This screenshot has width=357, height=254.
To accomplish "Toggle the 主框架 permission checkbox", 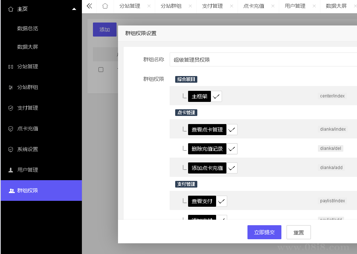I will [216, 97].
